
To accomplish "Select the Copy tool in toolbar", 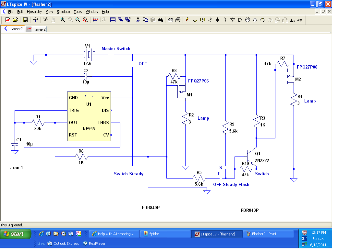I will pyautogui.click(x=146, y=20).
